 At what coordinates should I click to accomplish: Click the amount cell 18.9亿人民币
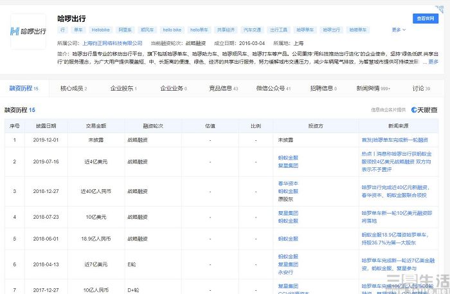[x=96, y=239]
